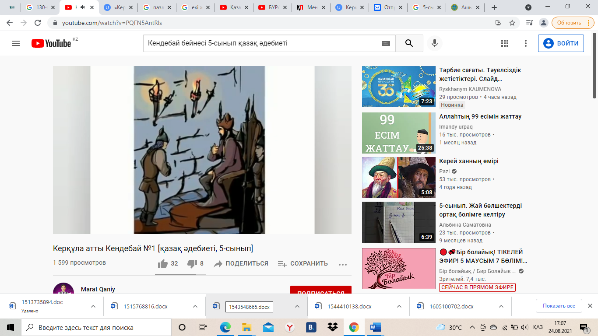Open options for 1515768816.docx download
Screen dimensions: 598x336
(x=195, y=306)
